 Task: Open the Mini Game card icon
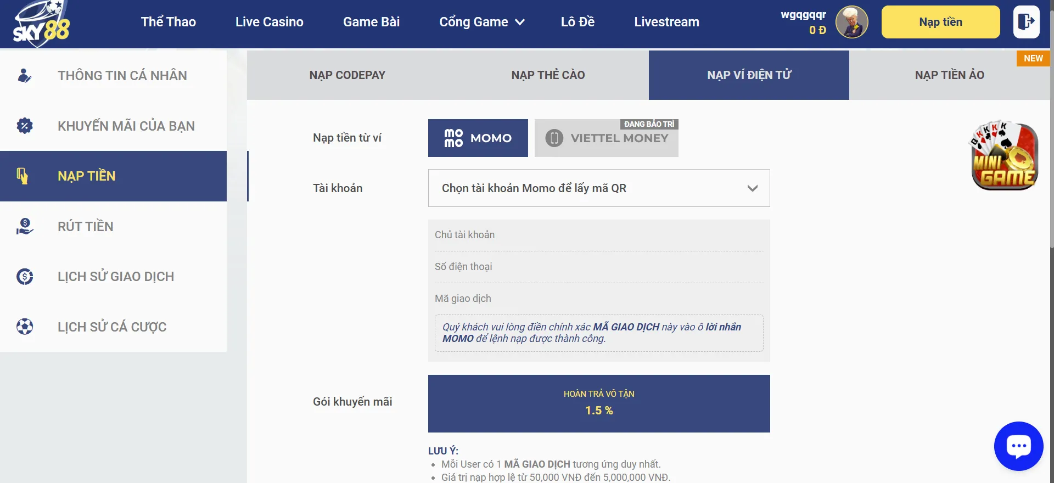[1004, 156]
